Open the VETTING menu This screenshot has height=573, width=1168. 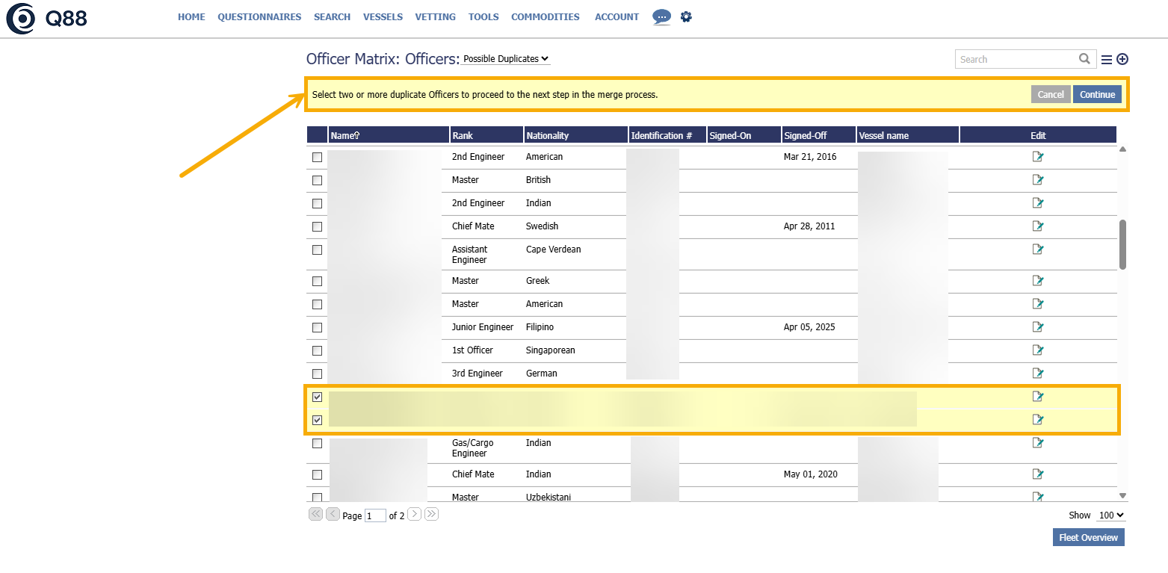435,17
